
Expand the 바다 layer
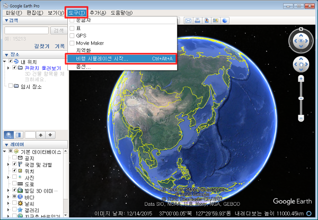(x=8, y=197)
